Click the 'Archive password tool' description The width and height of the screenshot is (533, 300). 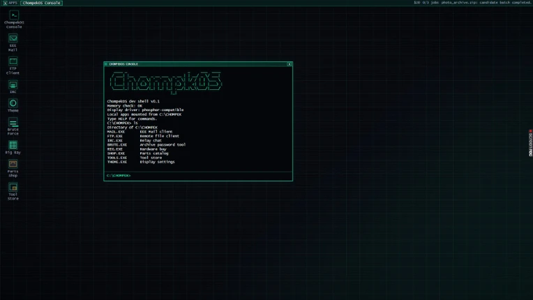[x=163, y=144]
